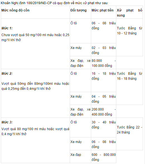Click the 'Xe đạp' cell in last row
The image size is (145, 164).
tap(81, 156)
